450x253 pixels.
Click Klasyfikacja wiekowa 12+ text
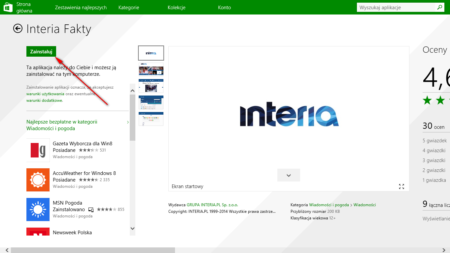[313, 218]
